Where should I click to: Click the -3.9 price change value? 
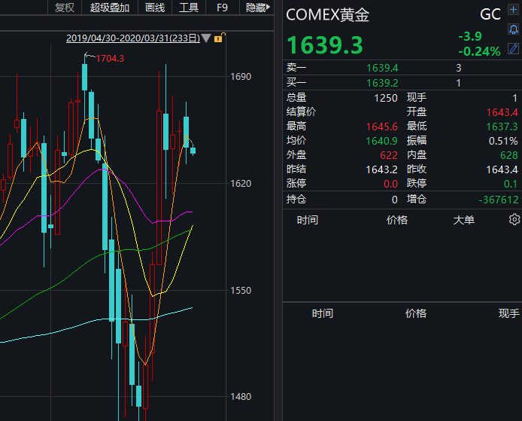coord(470,36)
